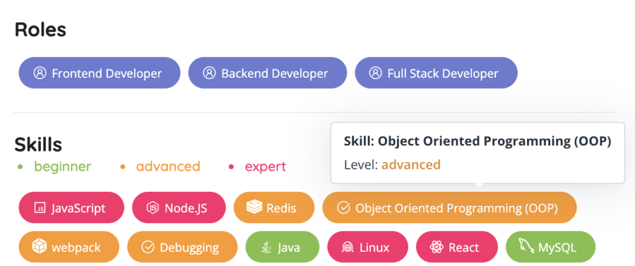Click the advanced level legend label

[168, 166]
